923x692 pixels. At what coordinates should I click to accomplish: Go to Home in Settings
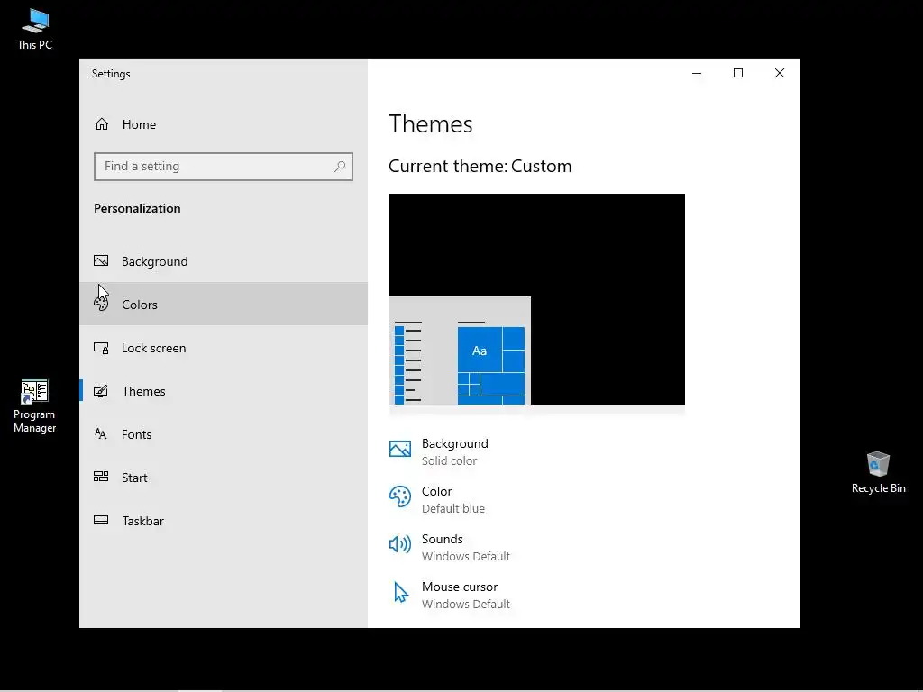pyautogui.click(x=224, y=124)
